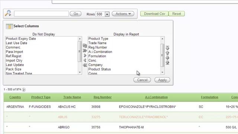Click Display in Report list scroll-down arrow
The height and width of the screenshot is (134, 238).
coord(162,72)
